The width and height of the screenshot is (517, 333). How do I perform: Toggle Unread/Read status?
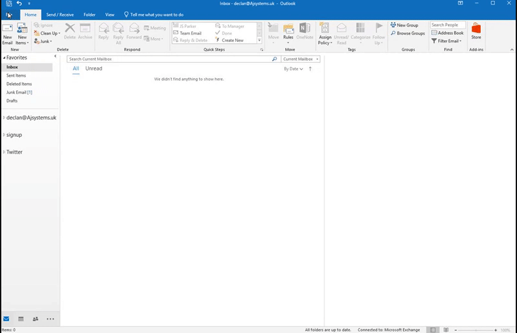341,34
